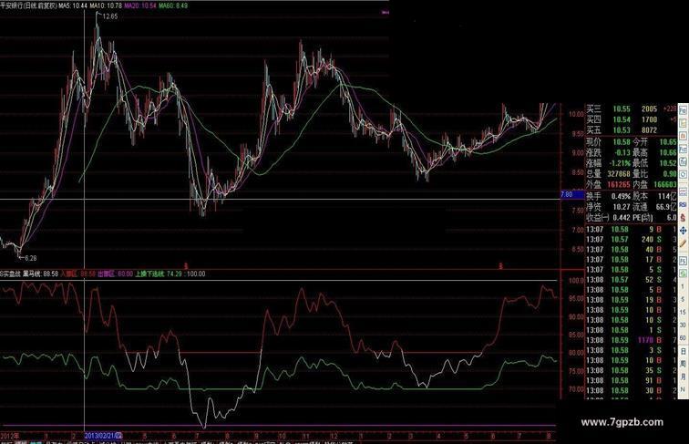Click the sidebar icon just above RSI
Image resolution: width=689 pixels, height=444 pixels.
pyautogui.click(x=683, y=191)
